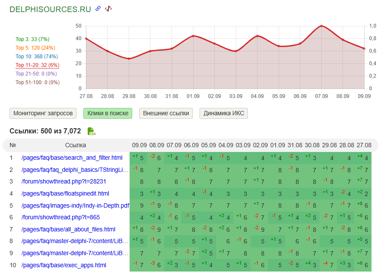This screenshot has width=381, height=275.
Task: Click the link icon beside DELPHISOURCES.RU
Action: [x=98, y=9]
